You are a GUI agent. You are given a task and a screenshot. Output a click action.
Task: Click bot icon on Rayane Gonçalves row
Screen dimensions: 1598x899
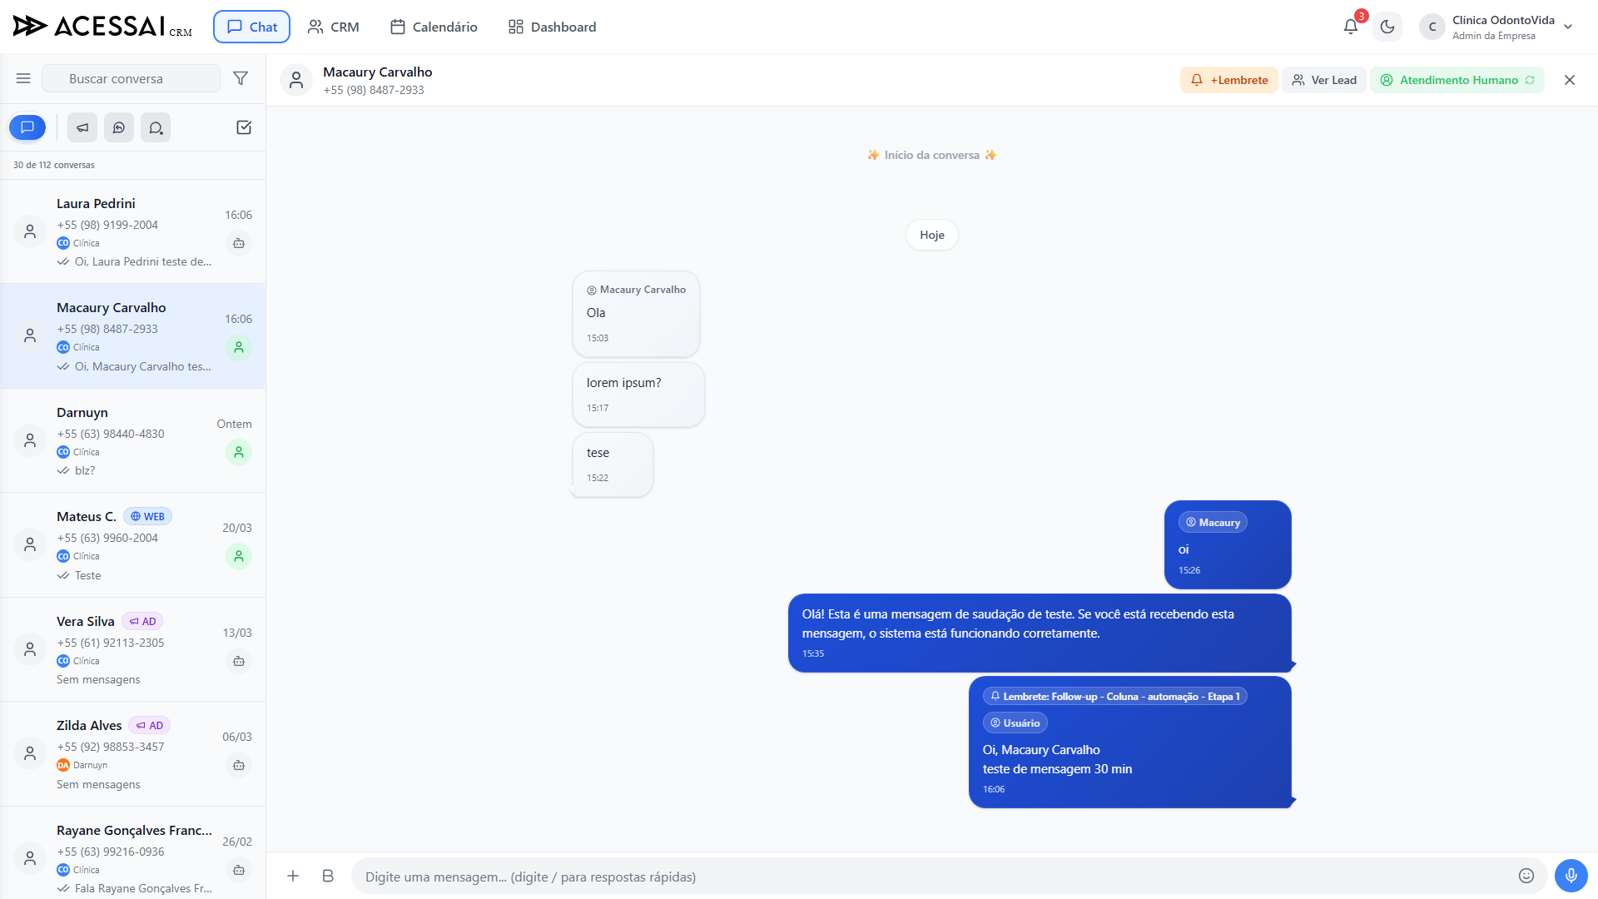tap(239, 870)
